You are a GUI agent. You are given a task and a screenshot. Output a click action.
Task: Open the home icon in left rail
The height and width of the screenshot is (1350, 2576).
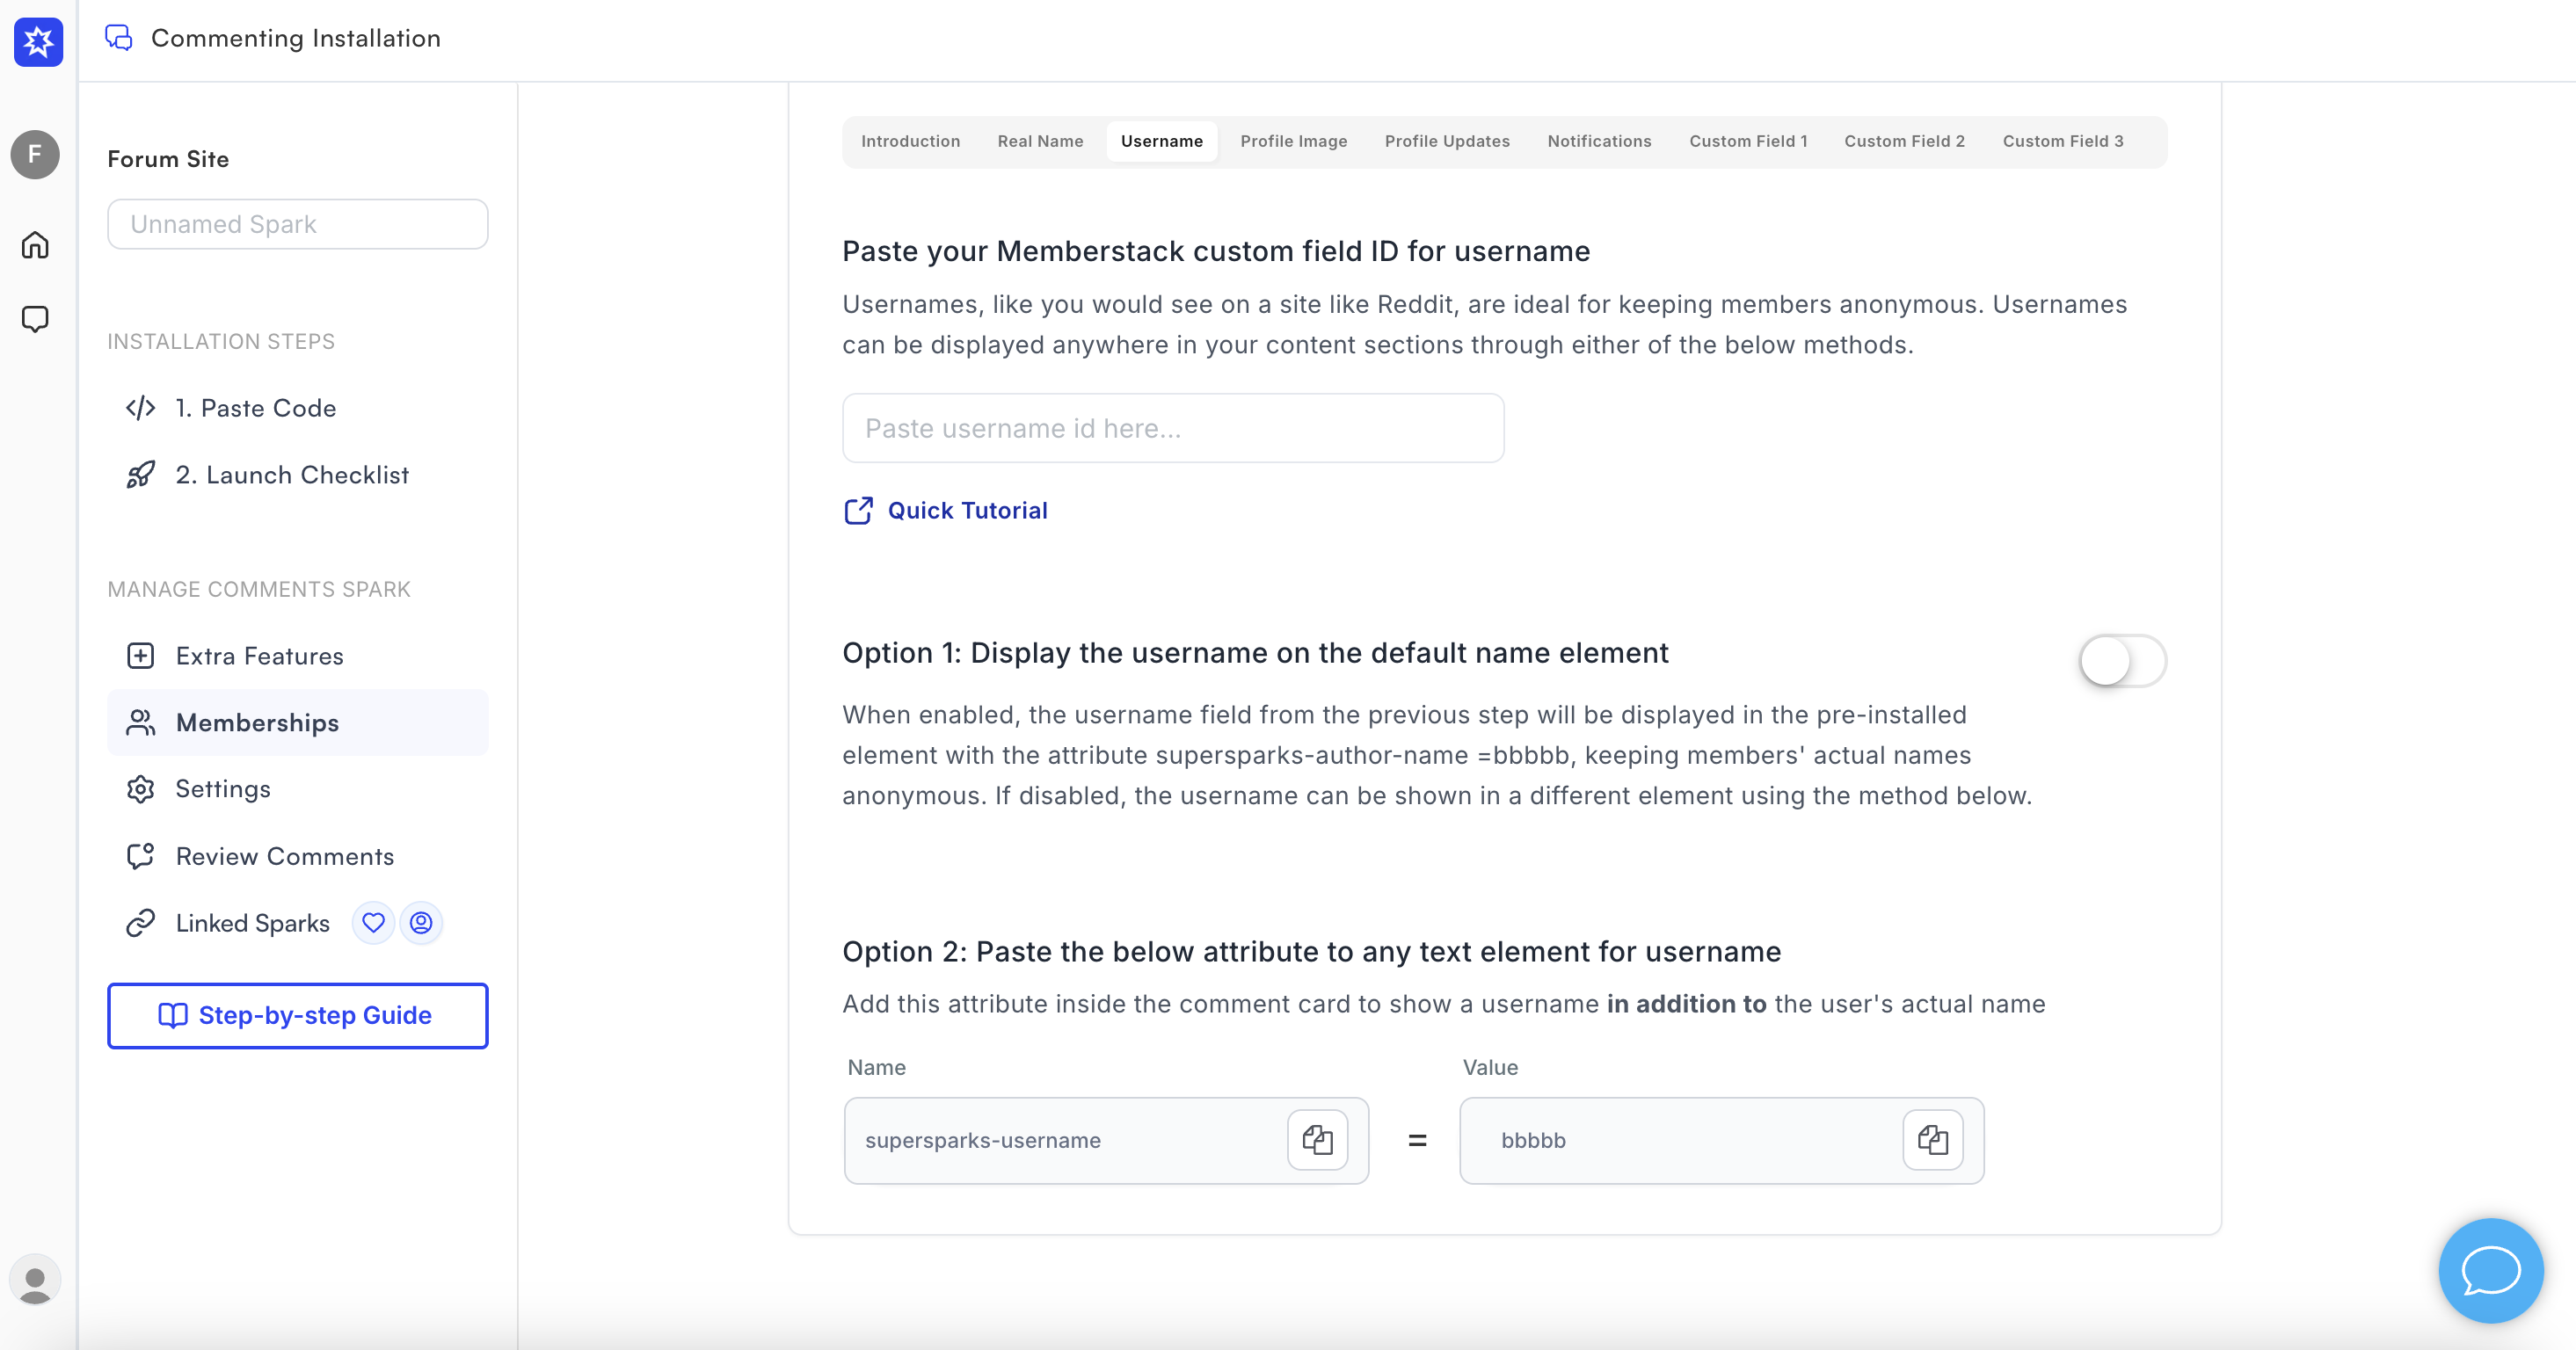[35, 245]
